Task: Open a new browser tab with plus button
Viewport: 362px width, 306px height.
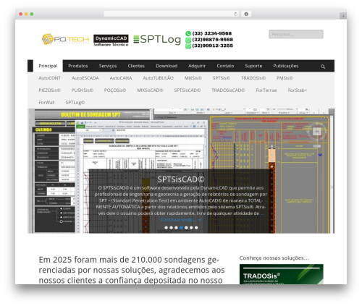Action: click(343, 16)
